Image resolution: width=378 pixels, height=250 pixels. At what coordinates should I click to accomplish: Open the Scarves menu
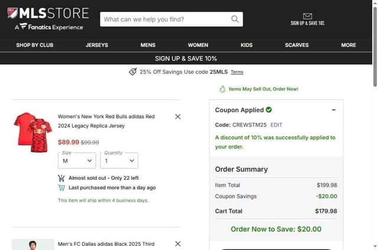296,45
